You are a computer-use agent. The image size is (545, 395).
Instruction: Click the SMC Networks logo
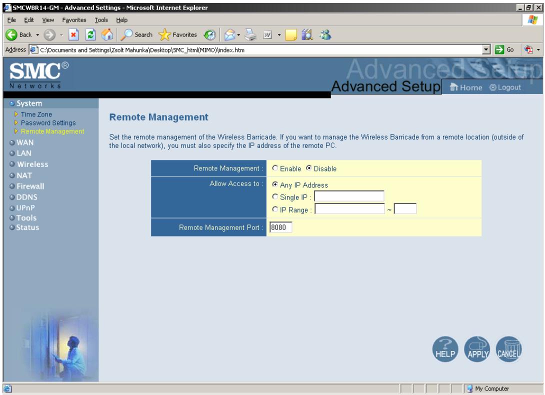click(x=38, y=75)
